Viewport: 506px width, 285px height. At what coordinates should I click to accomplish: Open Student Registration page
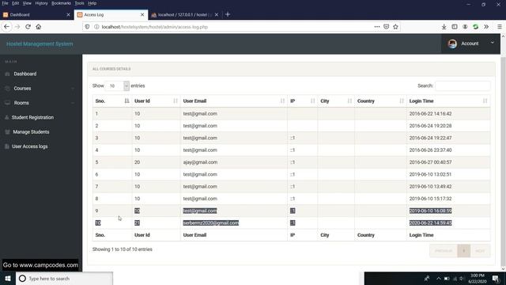tap(32, 118)
